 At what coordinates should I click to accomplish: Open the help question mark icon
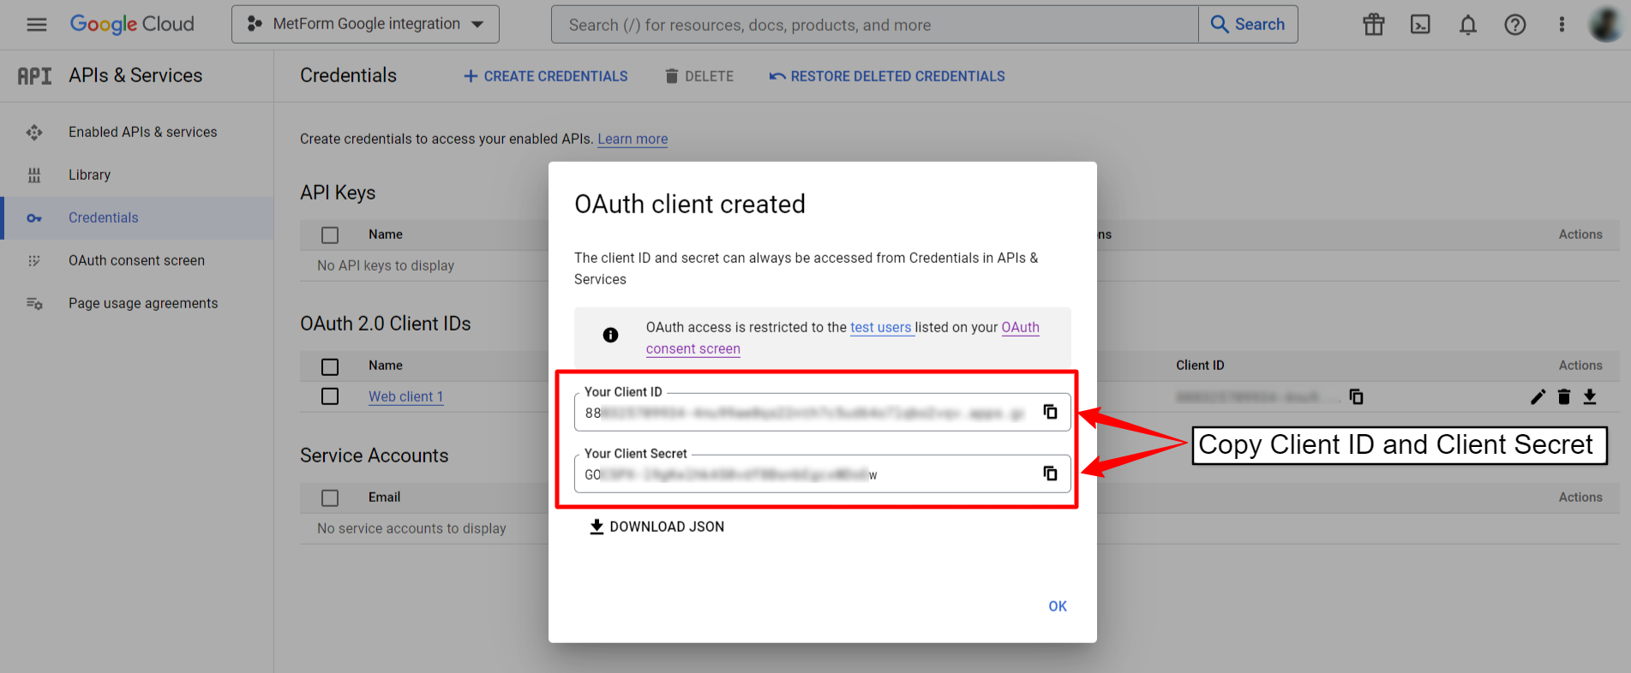[x=1515, y=25]
